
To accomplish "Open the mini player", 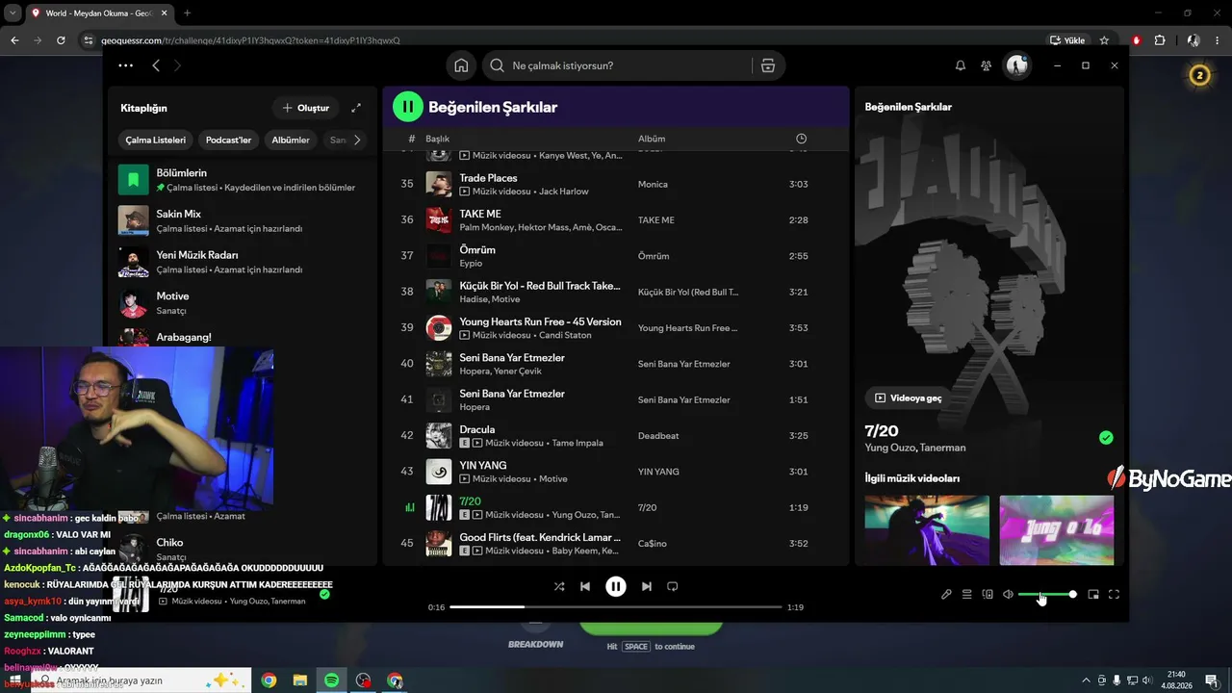I will click(x=1093, y=594).
